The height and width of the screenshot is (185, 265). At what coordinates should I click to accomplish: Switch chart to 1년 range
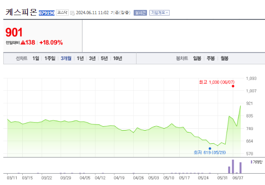point(80,58)
